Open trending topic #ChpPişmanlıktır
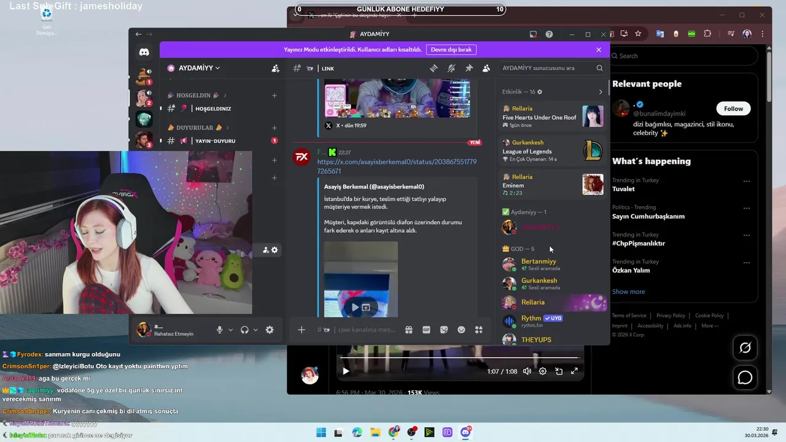The height and width of the screenshot is (442, 786). [x=639, y=243]
